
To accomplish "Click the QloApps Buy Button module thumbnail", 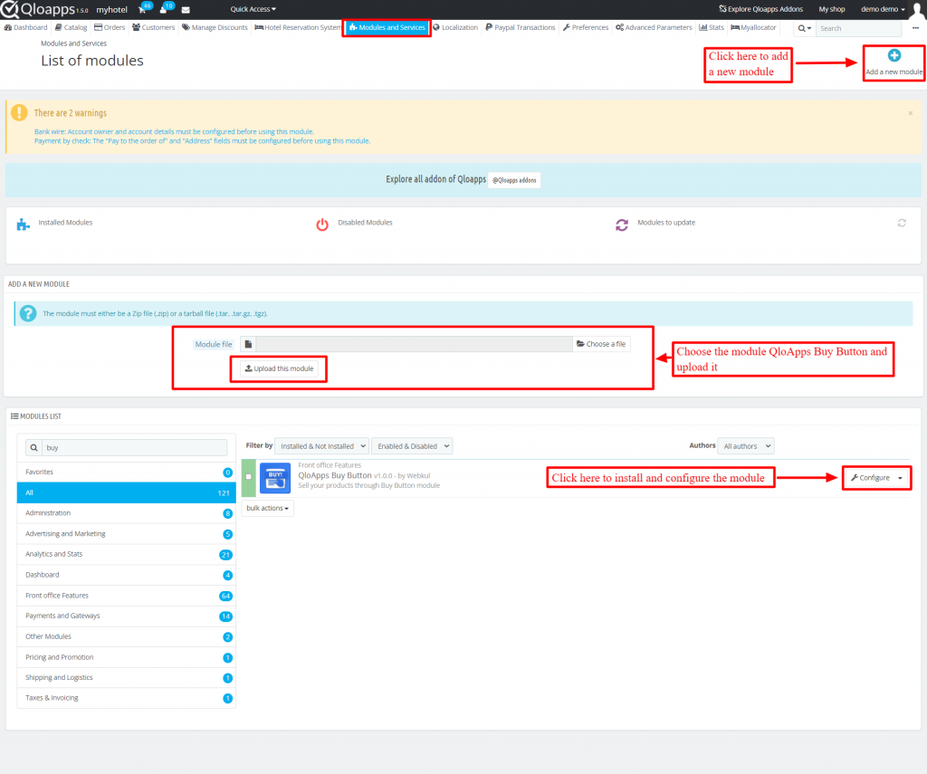I will (x=275, y=478).
